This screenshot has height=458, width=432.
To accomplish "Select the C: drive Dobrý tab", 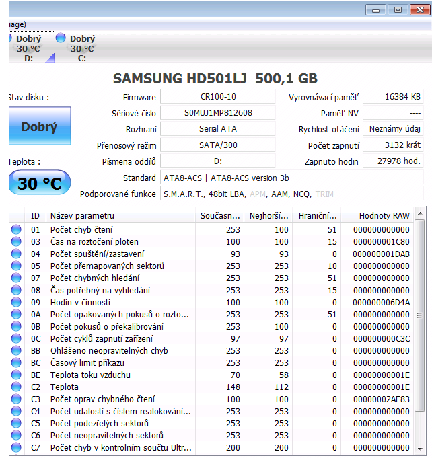I will coord(77,47).
